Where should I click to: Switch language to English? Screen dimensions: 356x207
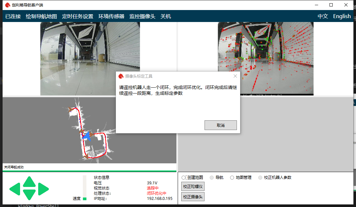(x=342, y=16)
